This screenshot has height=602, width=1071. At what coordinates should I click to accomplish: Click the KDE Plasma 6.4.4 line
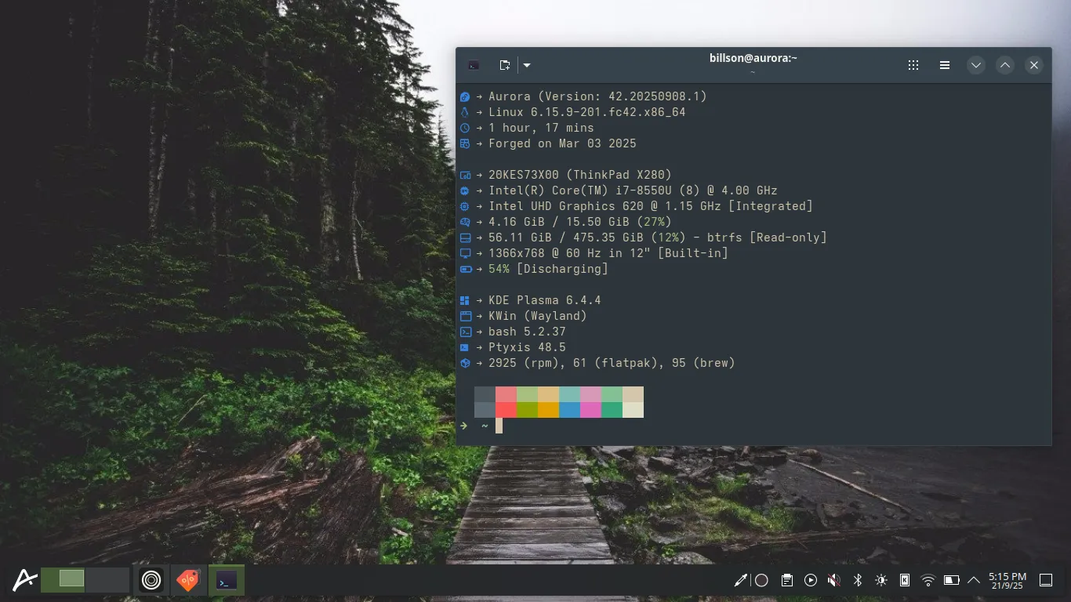tap(545, 300)
